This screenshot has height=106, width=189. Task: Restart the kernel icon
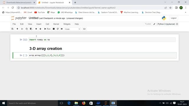[58, 29]
